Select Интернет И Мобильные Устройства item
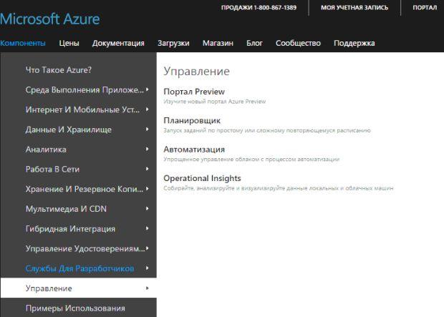Viewport: 444px width, 317px height. [82, 109]
